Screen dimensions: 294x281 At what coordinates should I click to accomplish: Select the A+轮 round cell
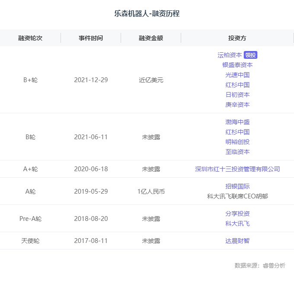(30, 169)
